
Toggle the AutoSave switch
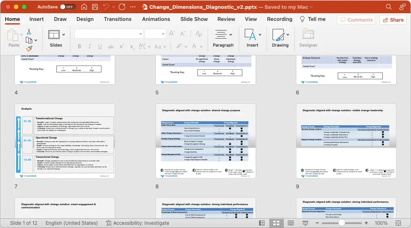[x=67, y=7]
